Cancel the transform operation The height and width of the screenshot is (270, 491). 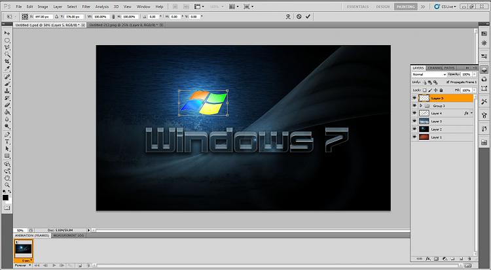pos(299,16)
